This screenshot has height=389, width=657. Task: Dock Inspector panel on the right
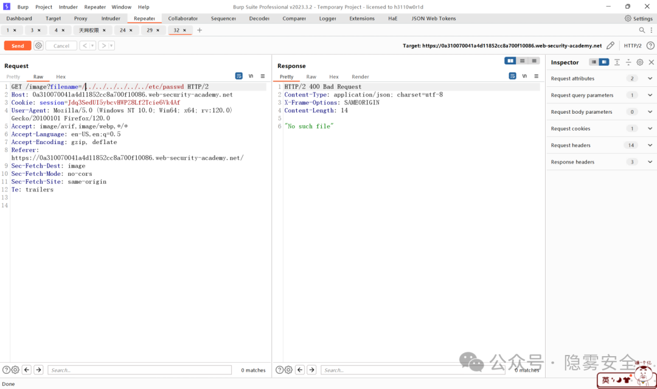[x=604, y=62]
